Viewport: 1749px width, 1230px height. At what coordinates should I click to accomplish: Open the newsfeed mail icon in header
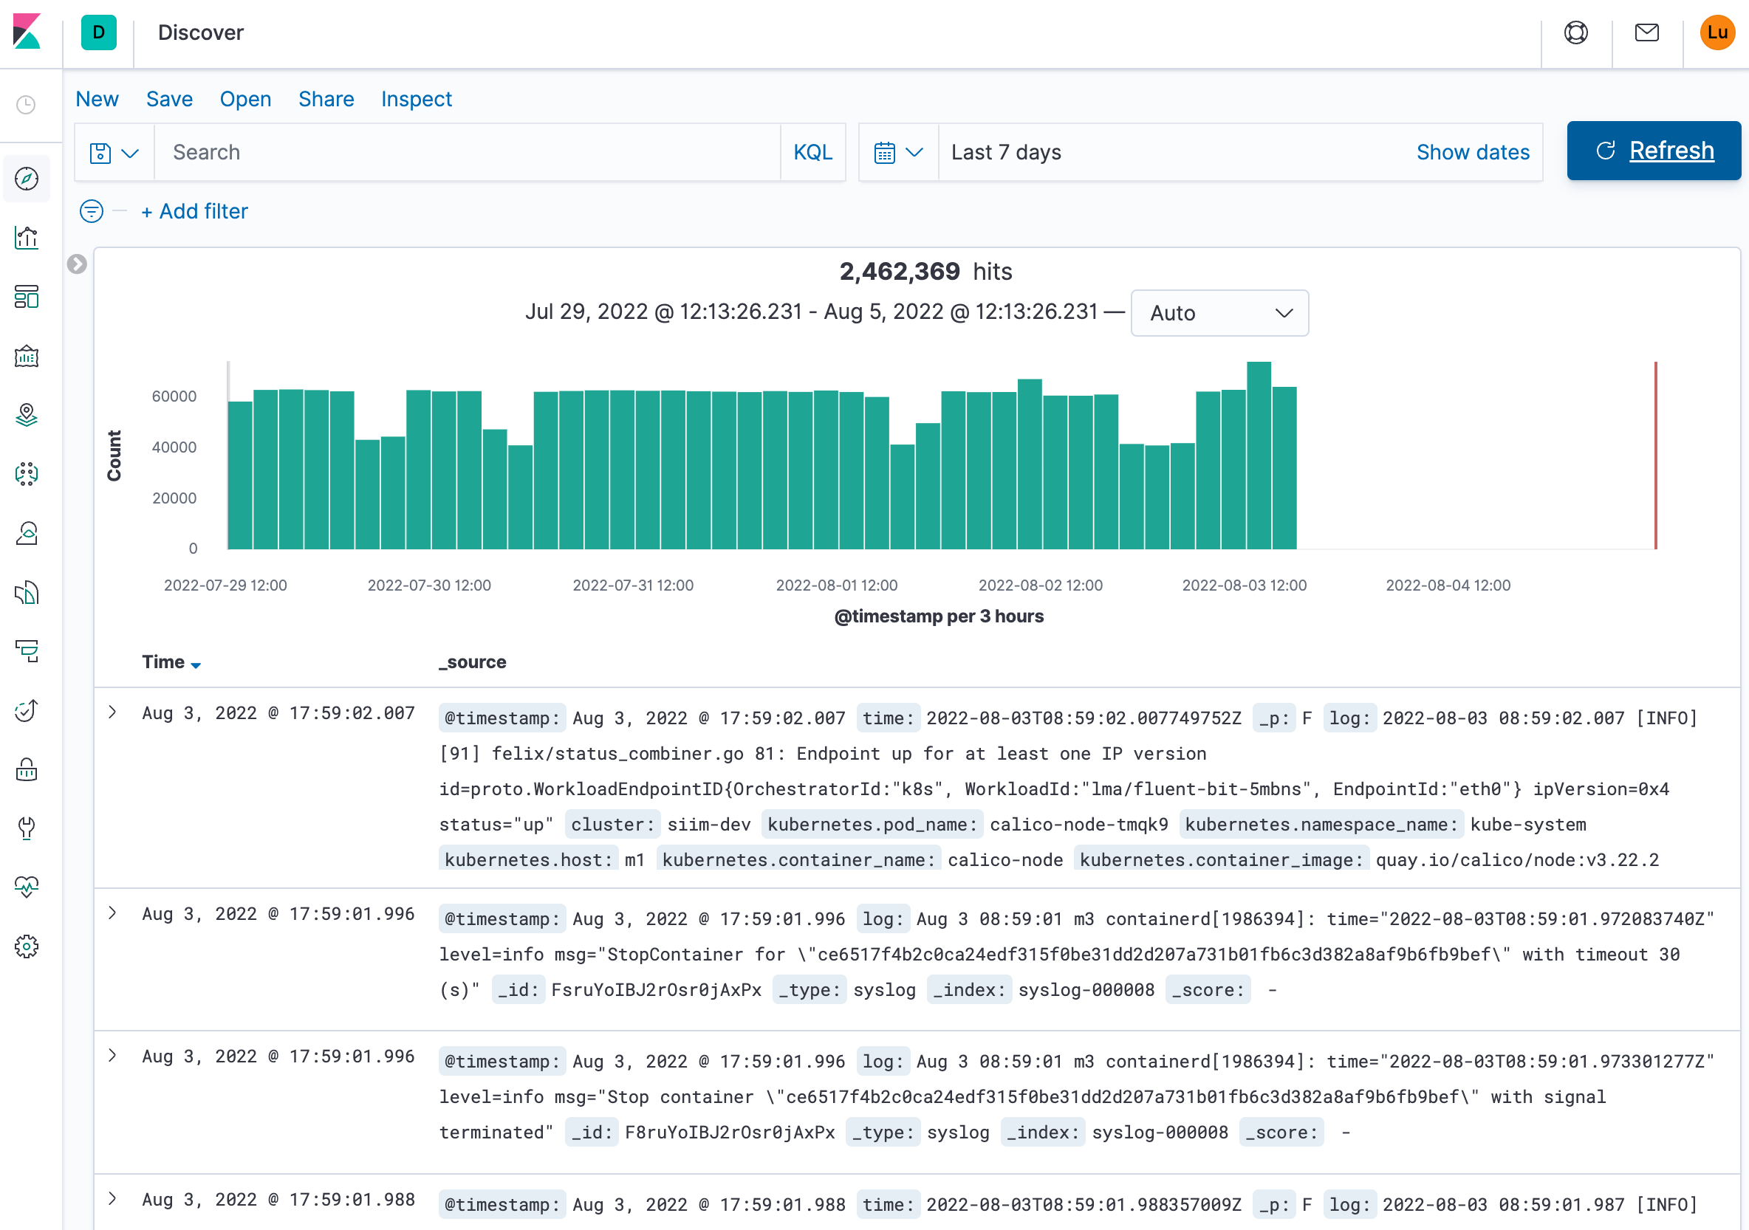click(1646, 32)
